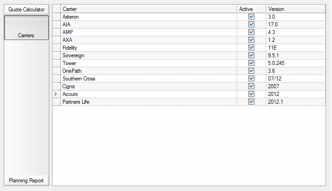332x191 pixels.
Task: Select the Cigna version cell 2007
Action: [x=295, y=86]
